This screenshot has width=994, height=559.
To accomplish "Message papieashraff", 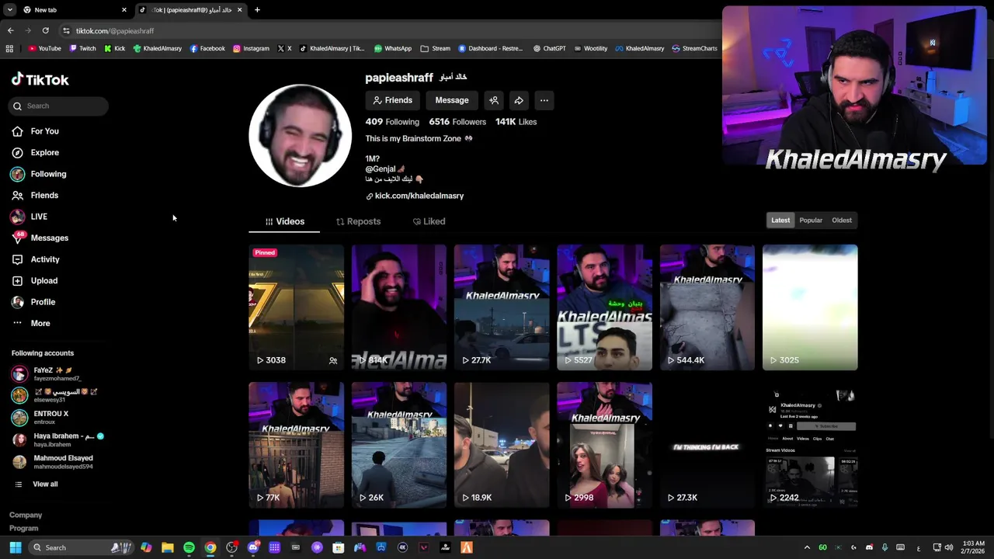I will click(452, 100).
